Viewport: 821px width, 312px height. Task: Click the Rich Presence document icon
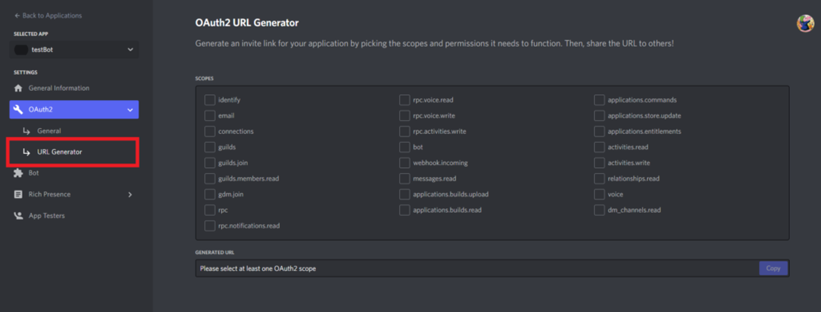pyautogui.click(x=18, y=195)
